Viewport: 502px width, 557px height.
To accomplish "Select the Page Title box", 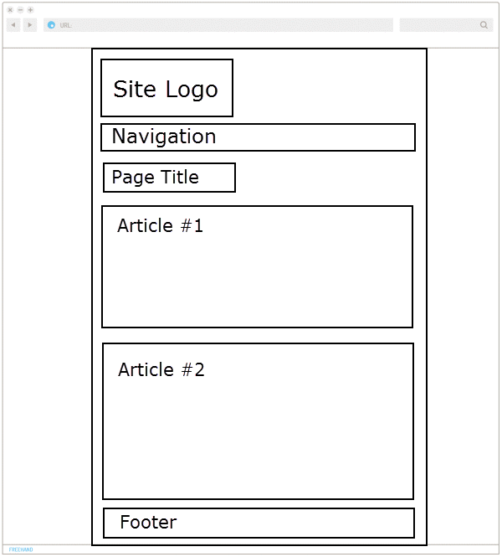I will pyautogui.click(x=169, y=178).
